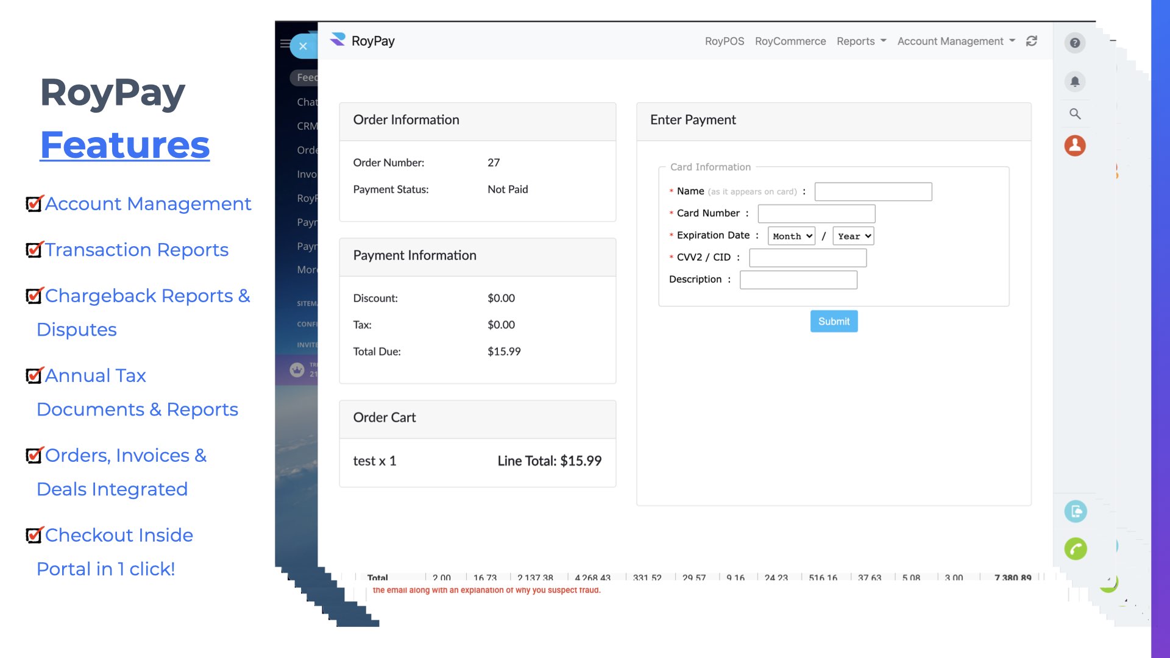Screen dimensions: 1170x658
Task: Toggle the Transaction Reports checkbox
Action: point(34,250)
